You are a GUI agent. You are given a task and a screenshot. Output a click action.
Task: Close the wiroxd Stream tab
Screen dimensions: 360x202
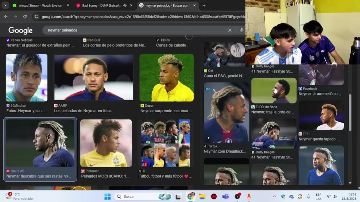(68, 5)
